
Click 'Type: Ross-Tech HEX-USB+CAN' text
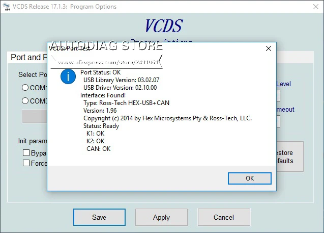click(126, 103)
